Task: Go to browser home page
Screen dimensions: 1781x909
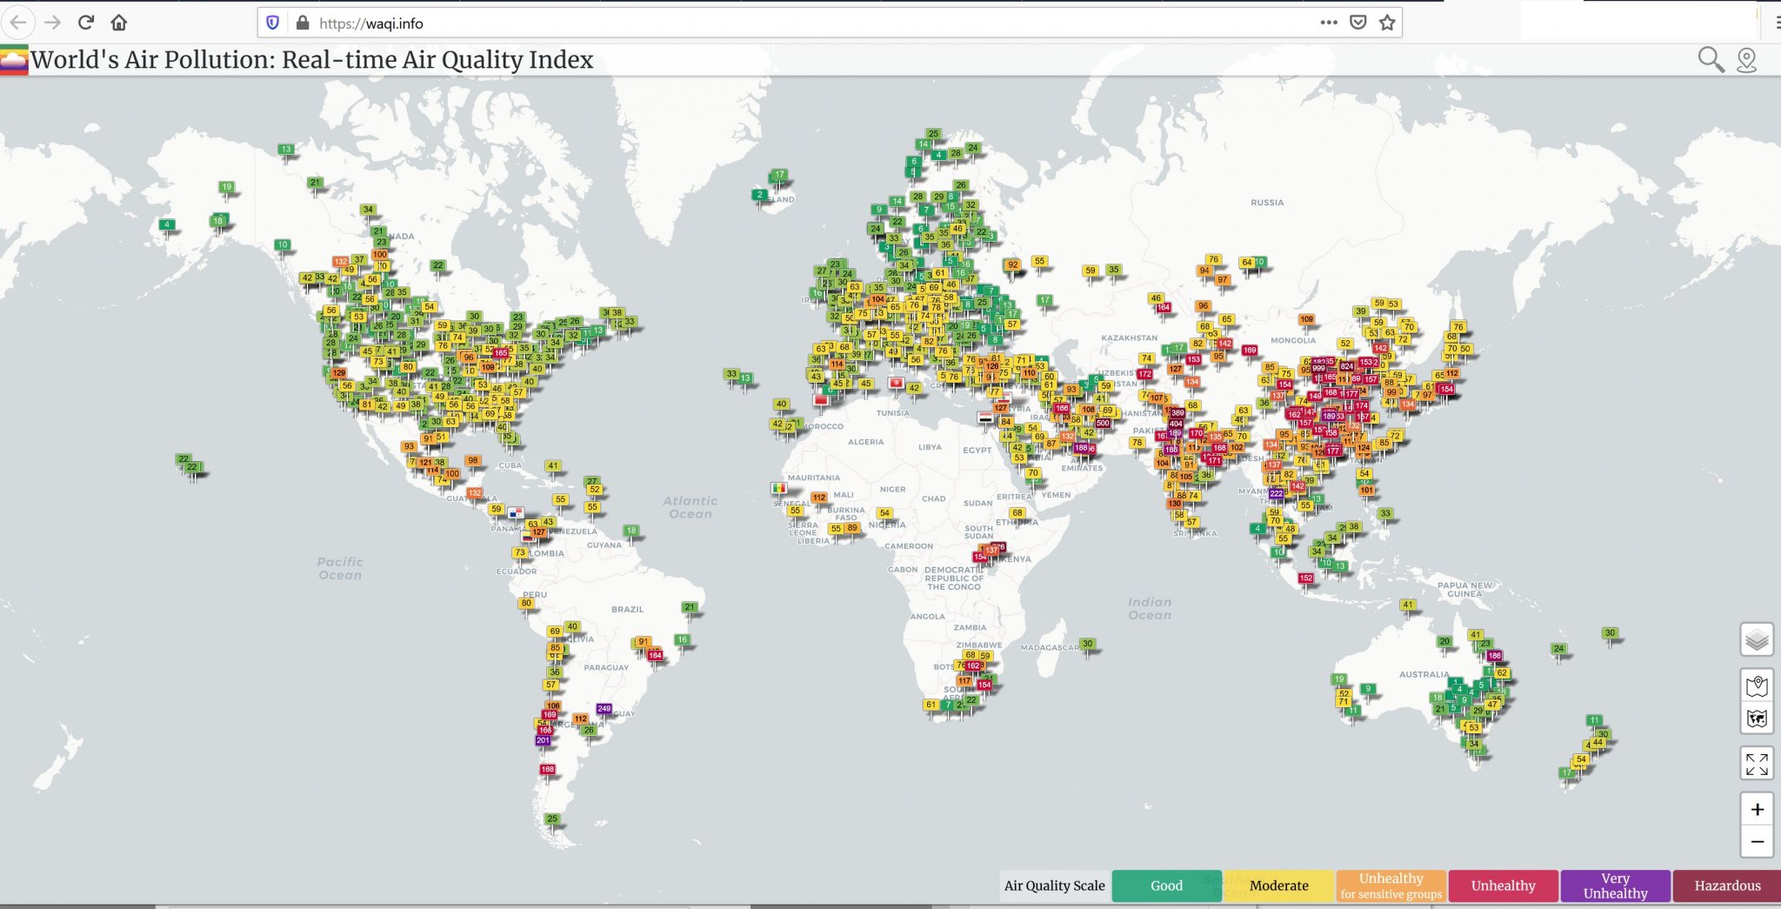Action: tap(119, 23)
